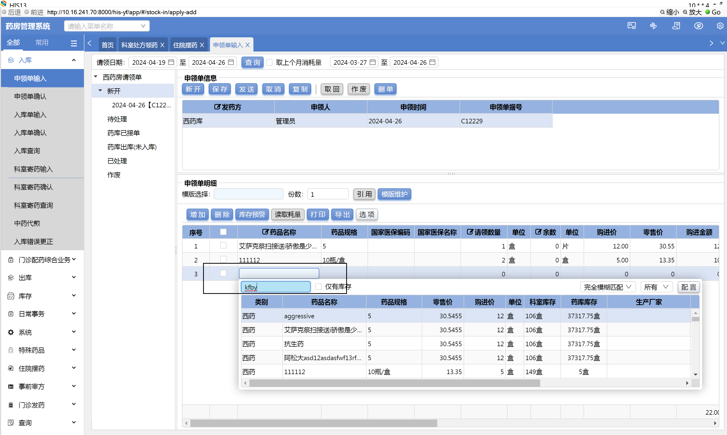Collapse the 新开 tree node
Screen dimensions: 727x435
(100, 91)
